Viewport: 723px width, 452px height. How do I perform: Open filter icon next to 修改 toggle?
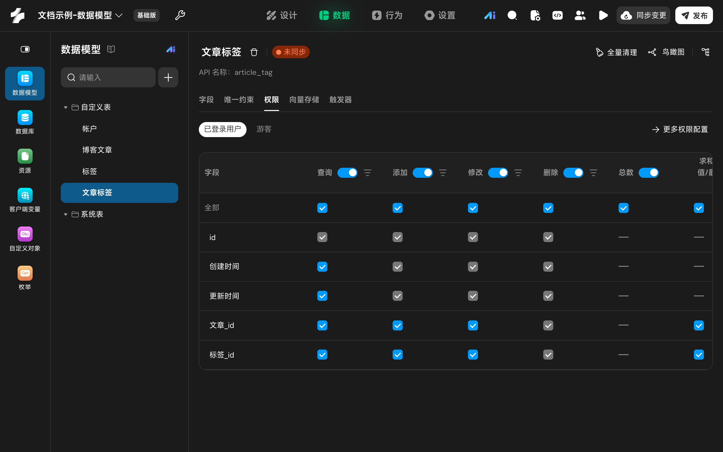pyautogui.click(x=518, y=173)
